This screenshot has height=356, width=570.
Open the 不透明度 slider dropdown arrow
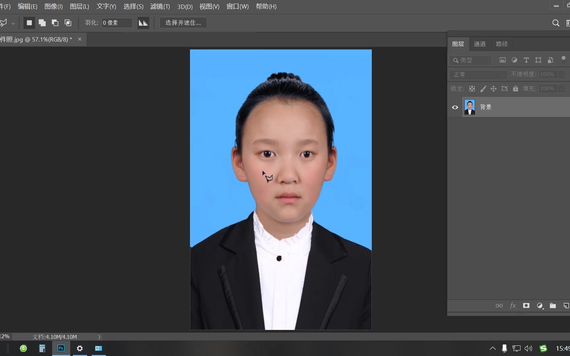(561, 74)
